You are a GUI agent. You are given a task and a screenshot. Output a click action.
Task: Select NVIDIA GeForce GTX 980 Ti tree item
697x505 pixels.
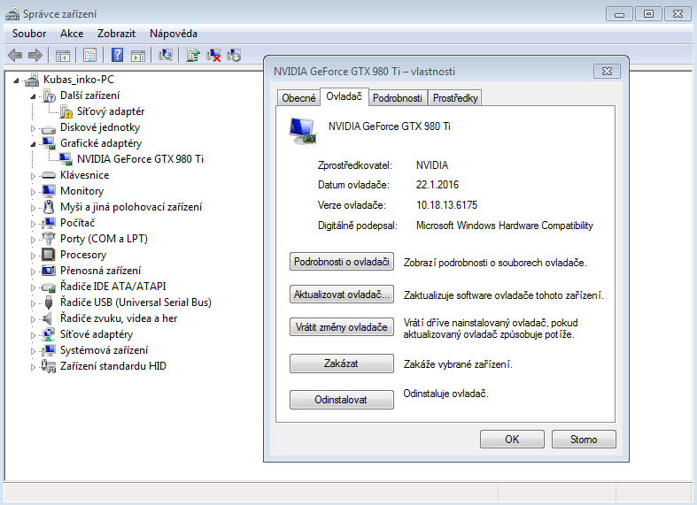tap(141, 159)
